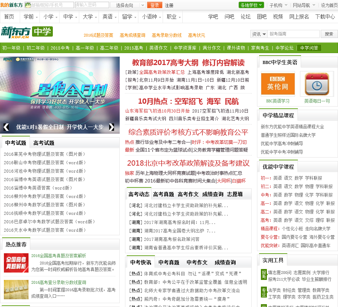
Task: Open 全国高考政策改革汇总 red link
Action: point(162,72)
